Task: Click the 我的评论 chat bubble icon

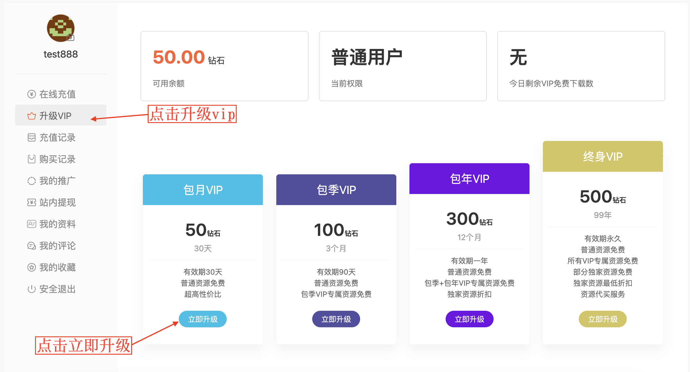Action: 31,246
